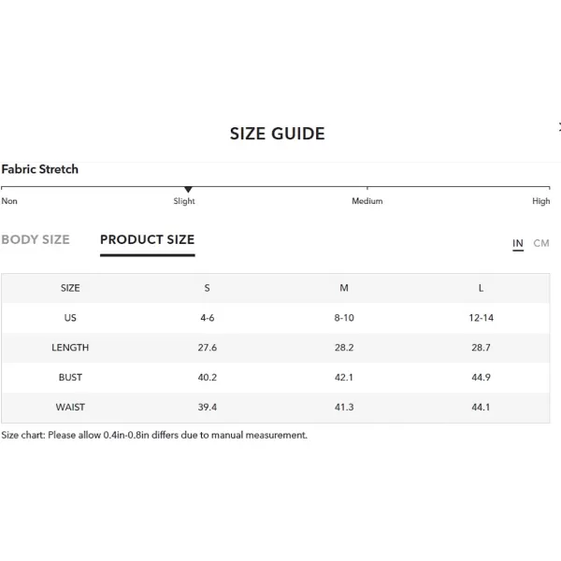Click the Slight stretch triangle marker
Viewport: 561px width, 561px height.
(x=188, y=190)
